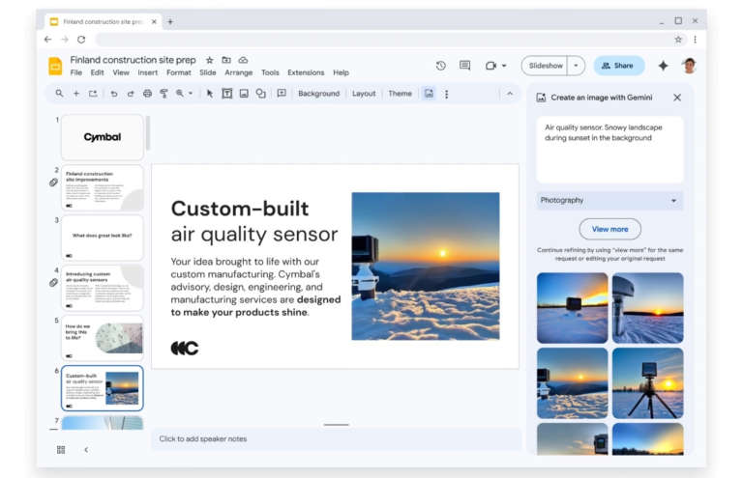Open the Slide menu
The width and height of the screenshot is (743, 478).
(208, 72)
